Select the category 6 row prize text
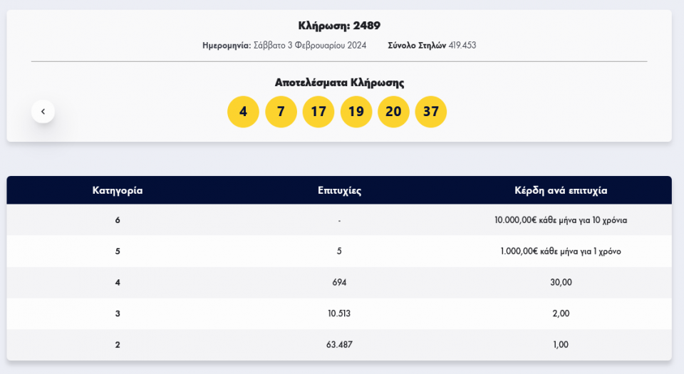Screen dimensions: 684x374 pos(561,220)
